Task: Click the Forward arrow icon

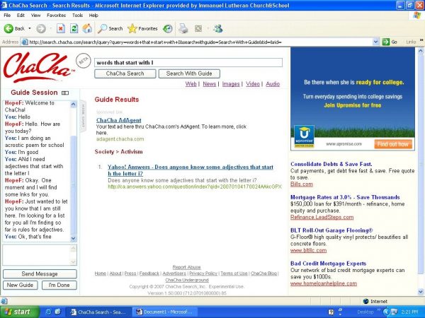Action: click(x=41, y=28)
